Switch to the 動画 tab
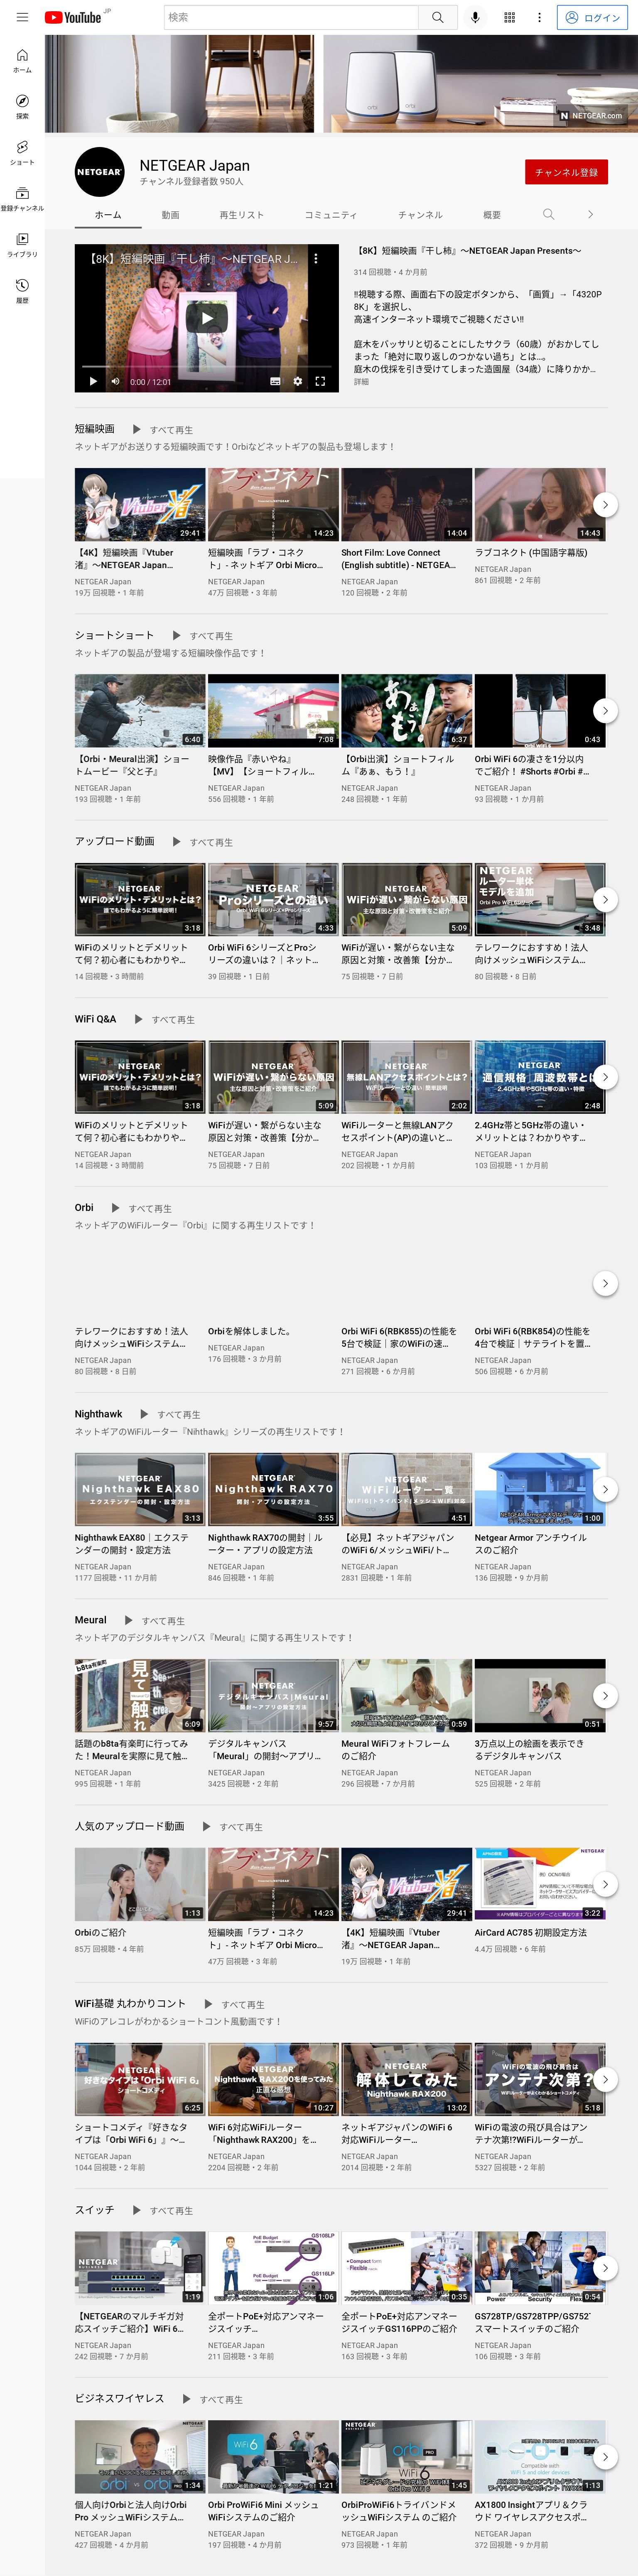The width and height of the screenshot is (638, 2576). coord(171,215)
